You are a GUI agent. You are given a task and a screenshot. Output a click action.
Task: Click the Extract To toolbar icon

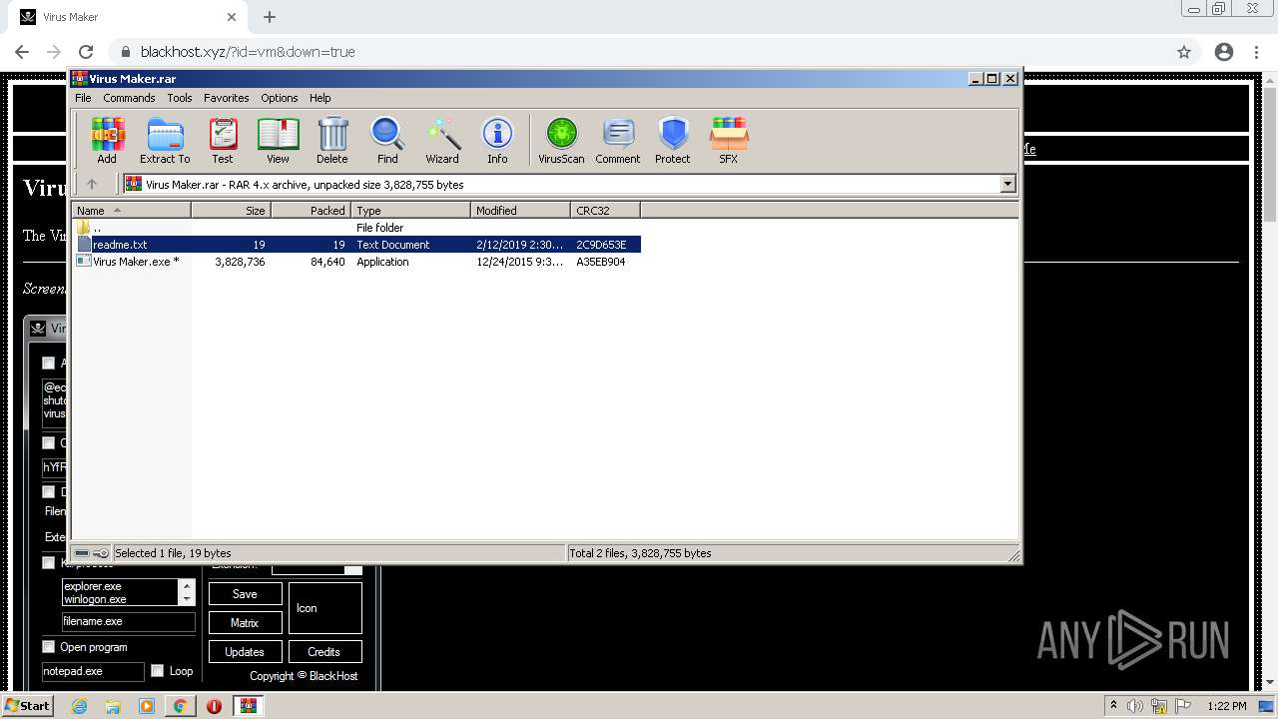(165, 140)
